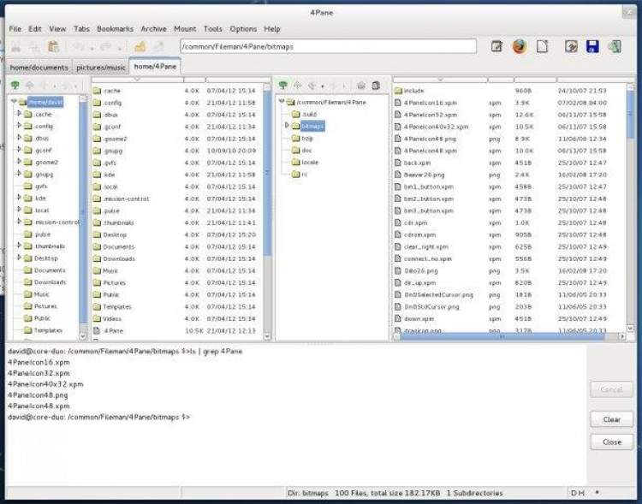Click the horizontal scrollbar under bitmaps file list
Viewport: 642px width, 504px height.
point(509,336)
